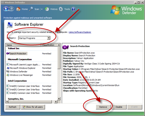Click the Forward navigation arrow
Viewport: 145px width, 116px height.
click(12, 9)
